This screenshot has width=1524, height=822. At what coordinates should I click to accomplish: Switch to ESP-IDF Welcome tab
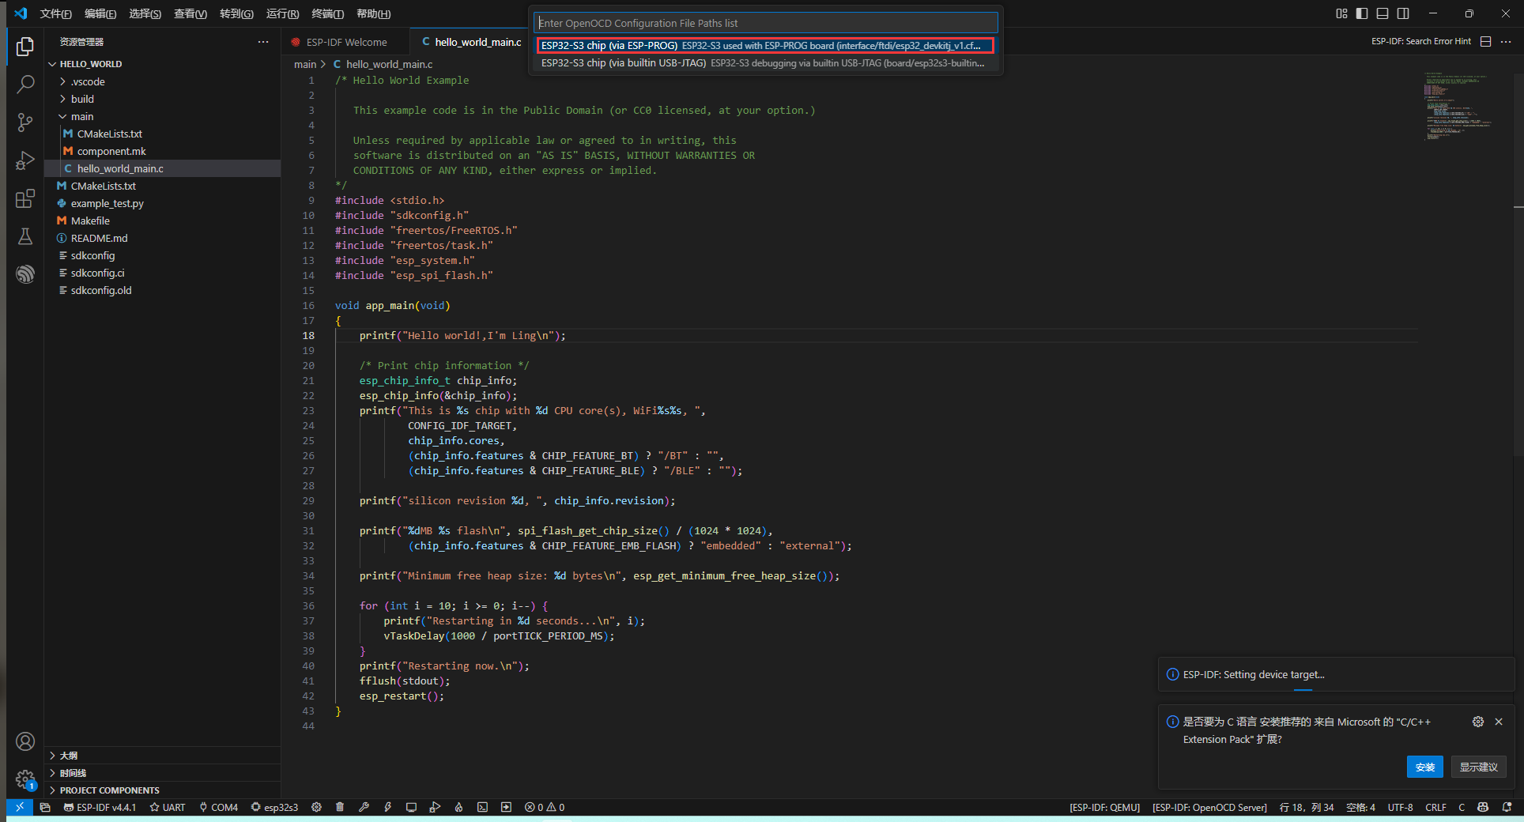coord(346,42)
